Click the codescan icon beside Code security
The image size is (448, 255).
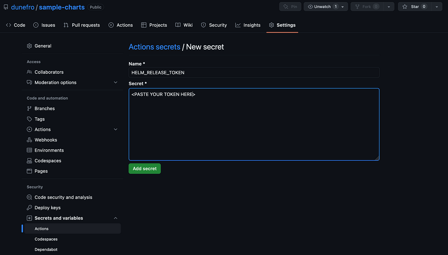[x=29, y=197]
